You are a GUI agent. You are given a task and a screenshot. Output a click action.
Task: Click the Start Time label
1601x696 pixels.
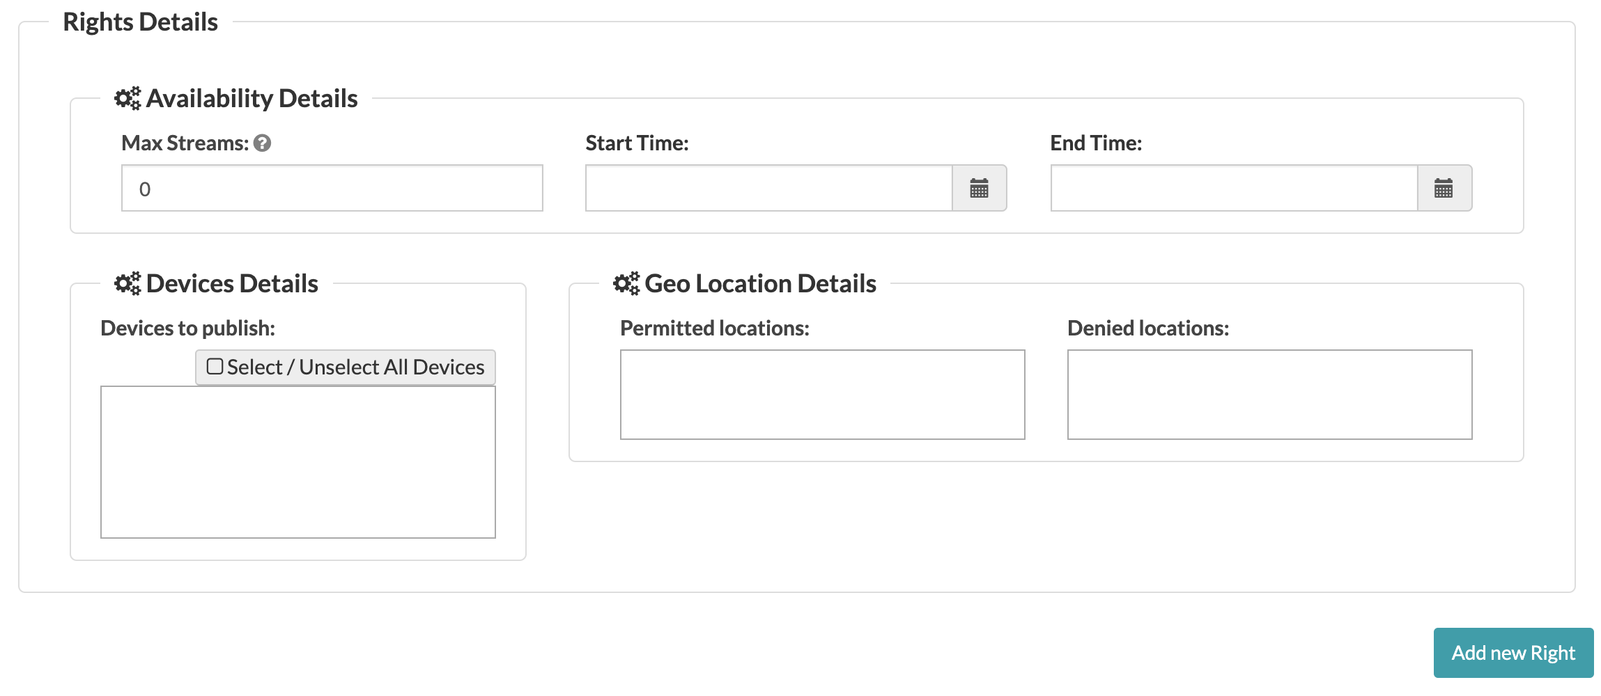click(x=637, y=143)
